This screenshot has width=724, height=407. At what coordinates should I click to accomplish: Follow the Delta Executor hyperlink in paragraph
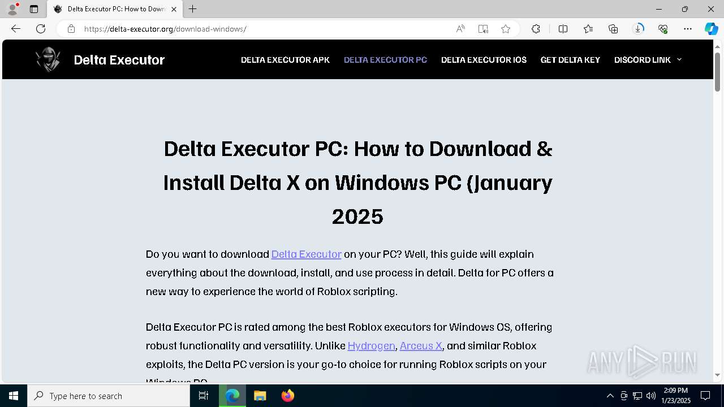[x=307, y=254]
